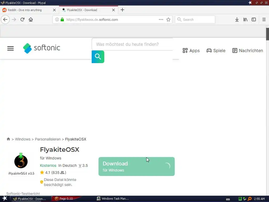269x202 pixels.
Task: Open the downloads arrow in the toolbar
Action: (x=237, y=19)
